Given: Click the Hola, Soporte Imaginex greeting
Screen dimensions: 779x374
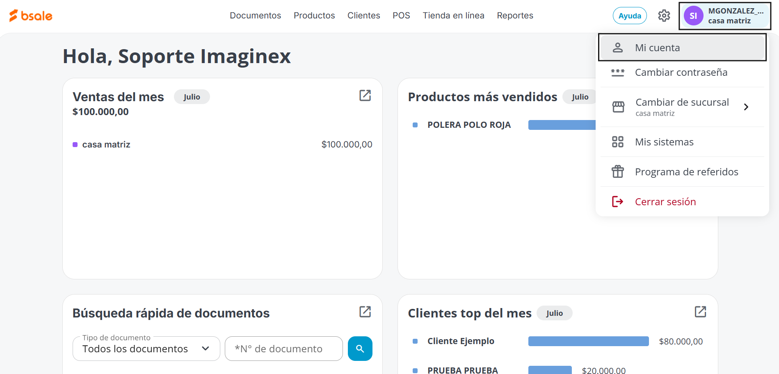Looking at the screenshot, I should [176, 56].
